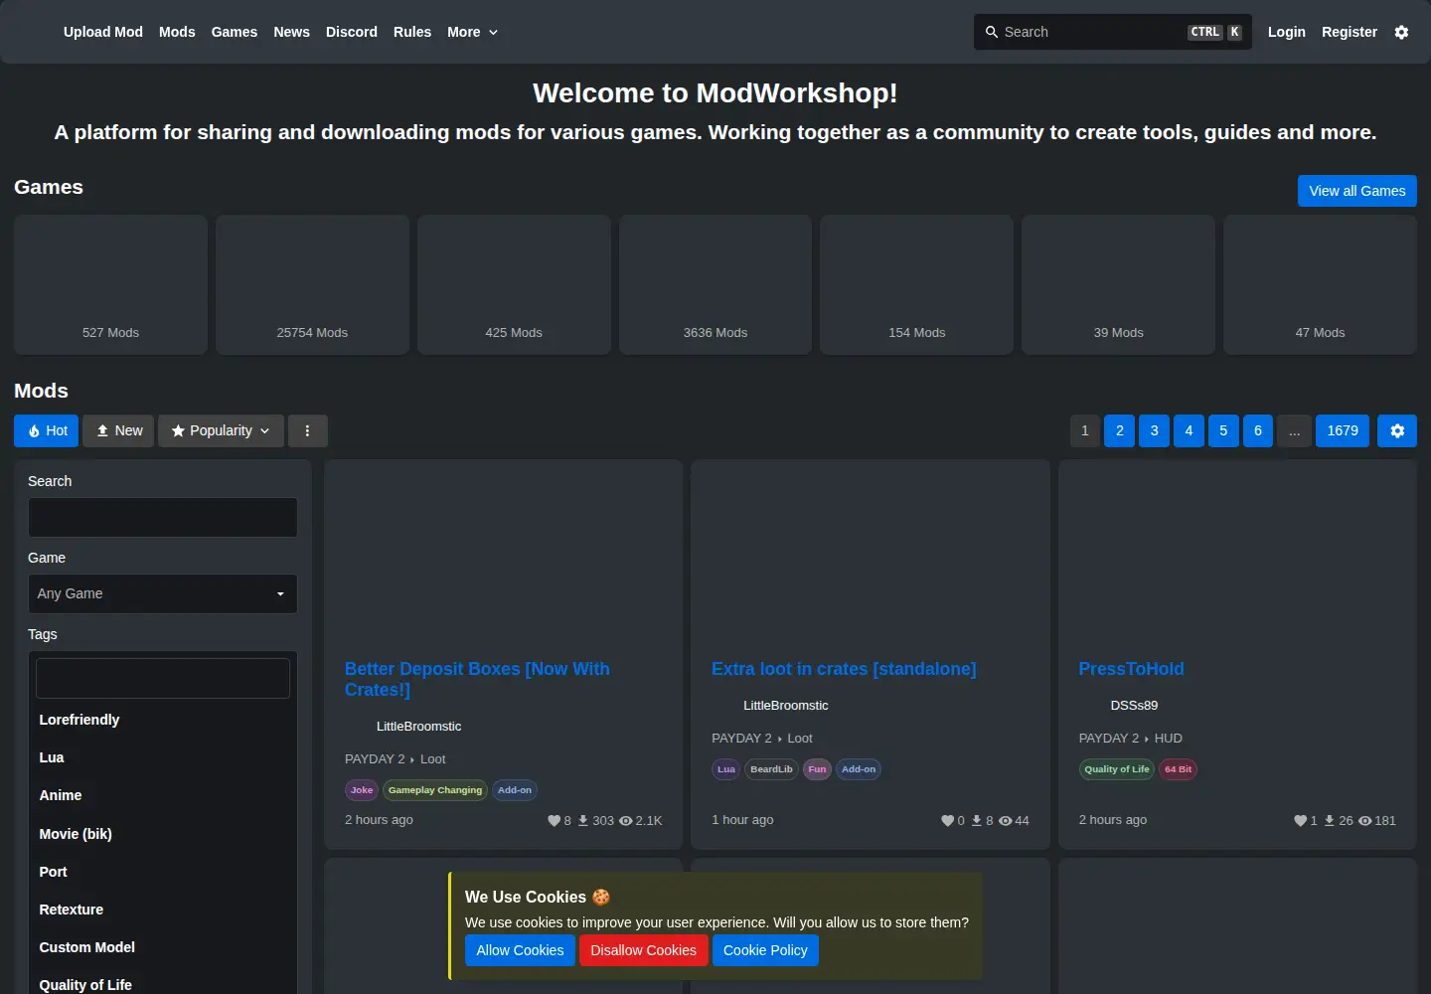Screen dimensions: 1431x994
Task: Open Better Deposit Boxes mod title
Action: (x=477, y=679)
